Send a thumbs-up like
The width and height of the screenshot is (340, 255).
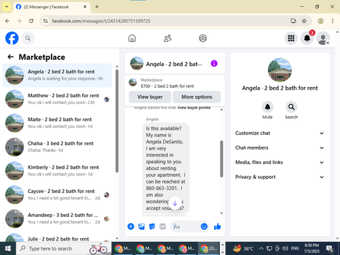pyautogui.click(x=217, y=226)
